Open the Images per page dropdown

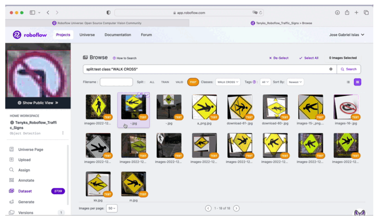(x=112, y=208)
